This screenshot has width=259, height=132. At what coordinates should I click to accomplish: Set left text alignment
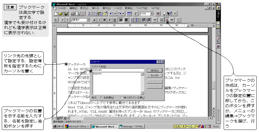click(121, 20)
